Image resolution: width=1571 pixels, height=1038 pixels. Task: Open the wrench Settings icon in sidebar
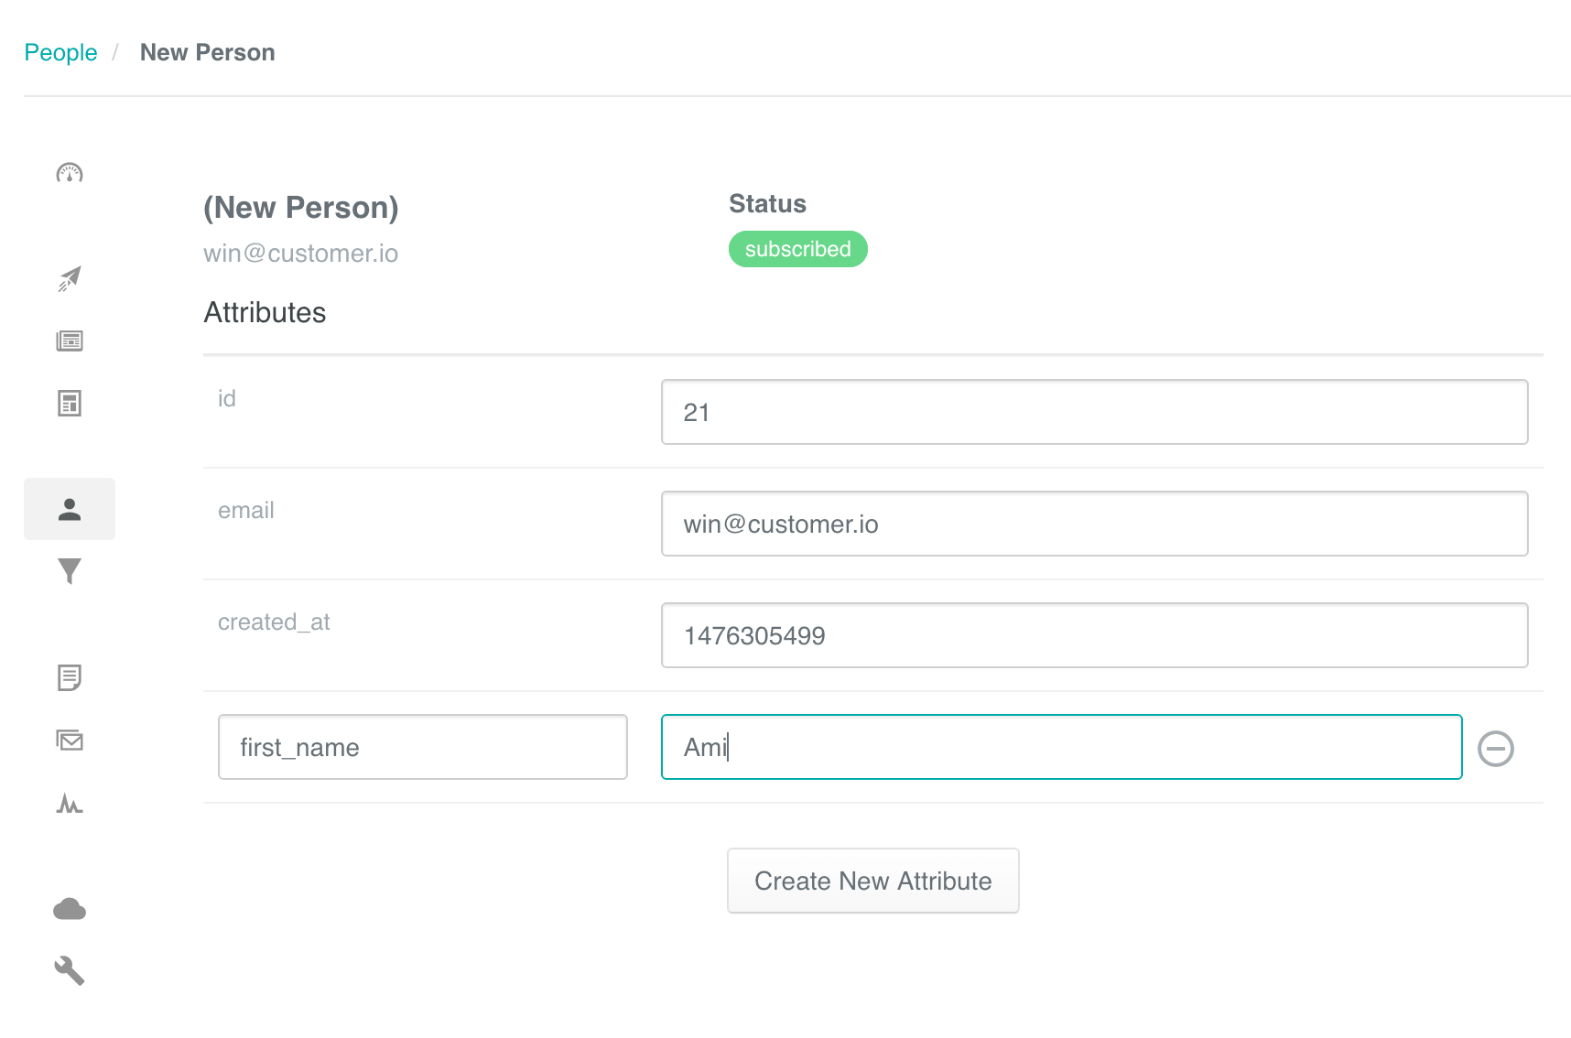(x=70, y=970)
